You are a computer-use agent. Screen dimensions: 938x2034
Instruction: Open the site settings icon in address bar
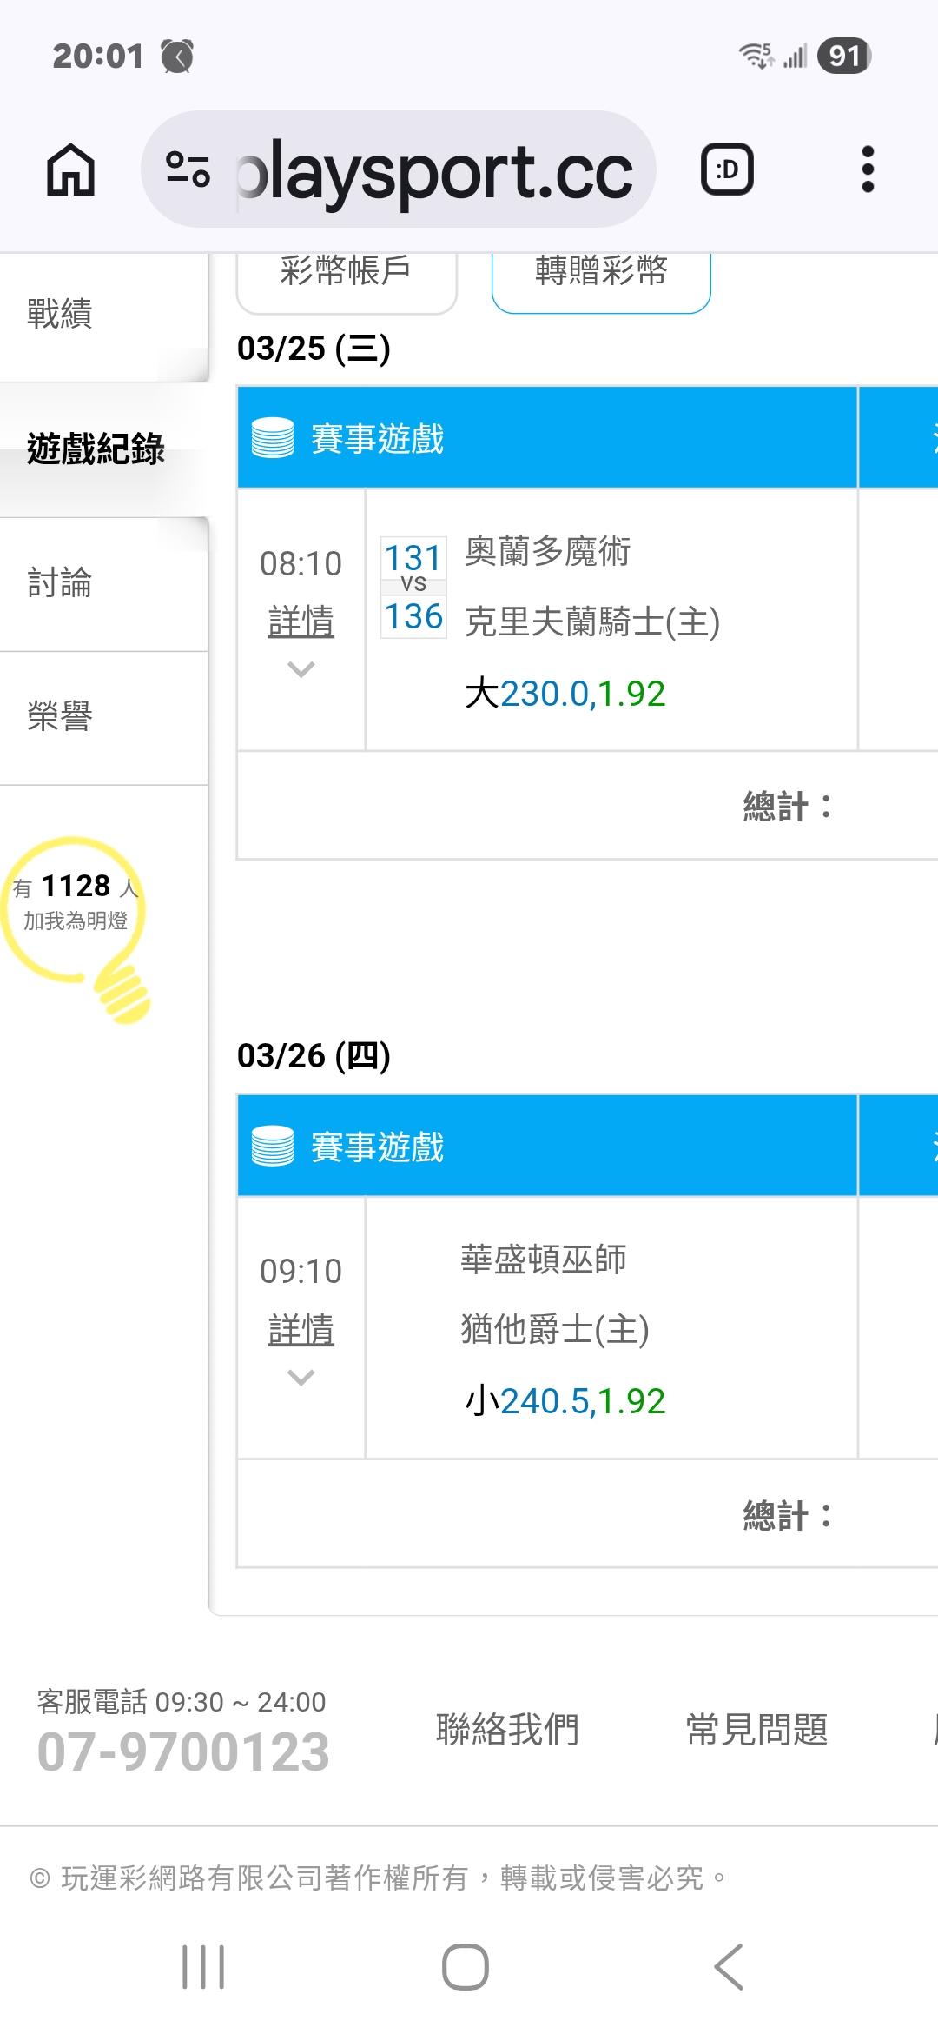tap(188, 169)
